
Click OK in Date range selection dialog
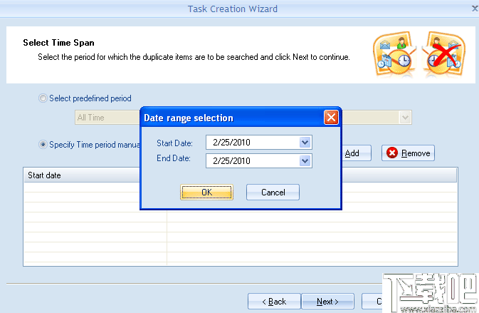[206, 192]
